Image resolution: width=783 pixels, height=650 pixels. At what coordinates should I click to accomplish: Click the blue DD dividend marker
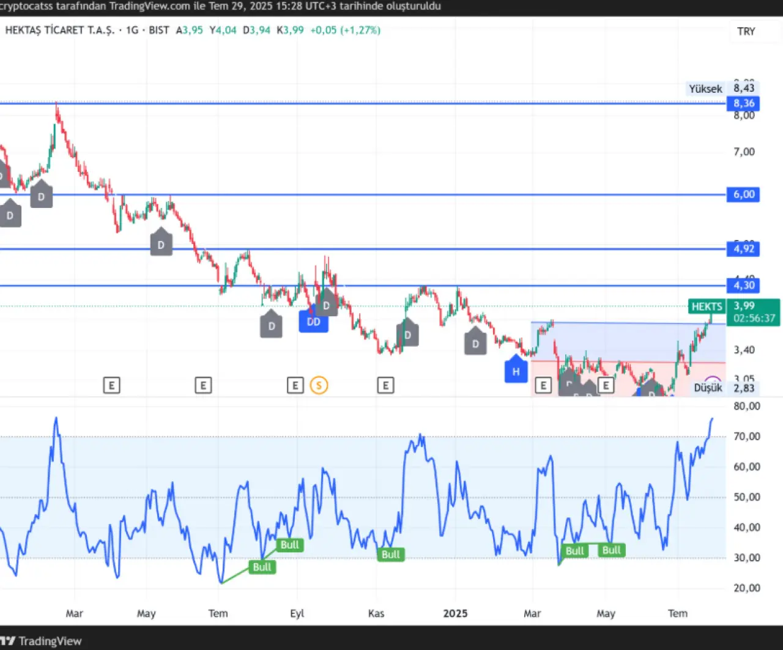pos(313,322)
